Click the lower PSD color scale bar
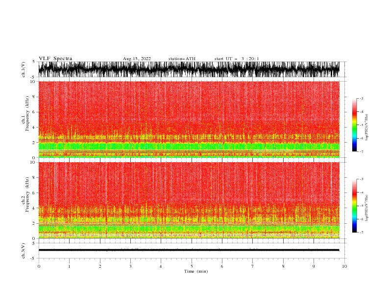The image size is (388, 299). [354, 206]
